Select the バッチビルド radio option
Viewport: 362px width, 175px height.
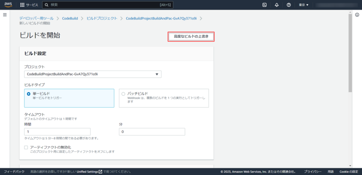point(123,94)
